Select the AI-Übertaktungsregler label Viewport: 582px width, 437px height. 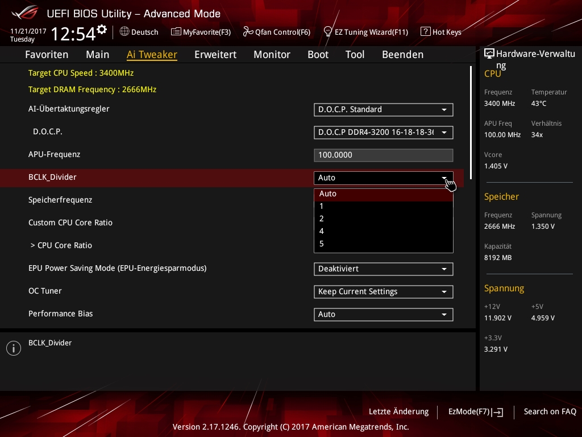click(69, 109)
